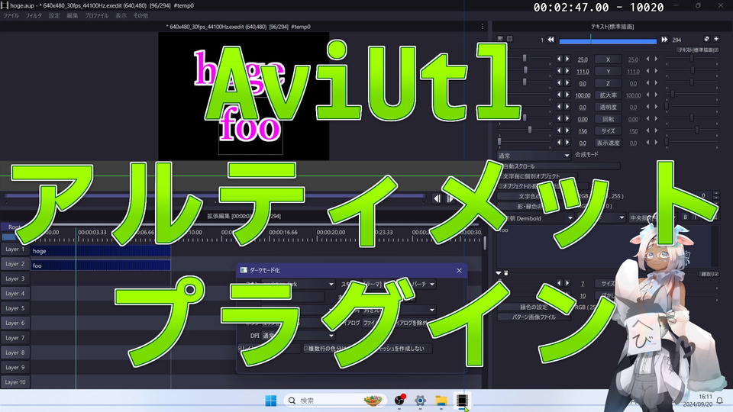The width and height of the screenshot is (733, 412).
Task: Click the right Y position slider
Action: pyautogui.click(x=692, y=70)
